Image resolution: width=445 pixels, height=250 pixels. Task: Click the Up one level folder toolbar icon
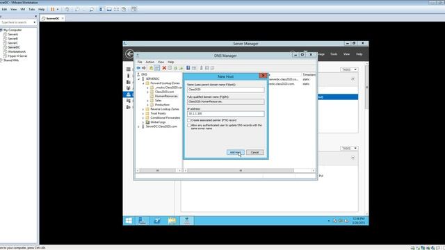[x=151, y=68]
